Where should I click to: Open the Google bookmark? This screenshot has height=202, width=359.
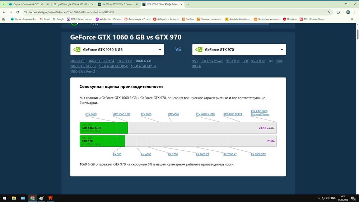point(58,19)
